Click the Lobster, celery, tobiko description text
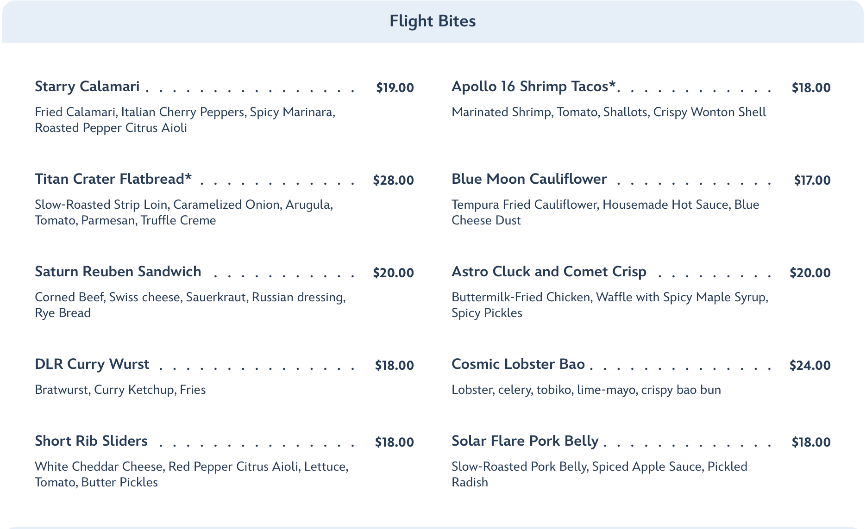 click(x=586, y=390)
